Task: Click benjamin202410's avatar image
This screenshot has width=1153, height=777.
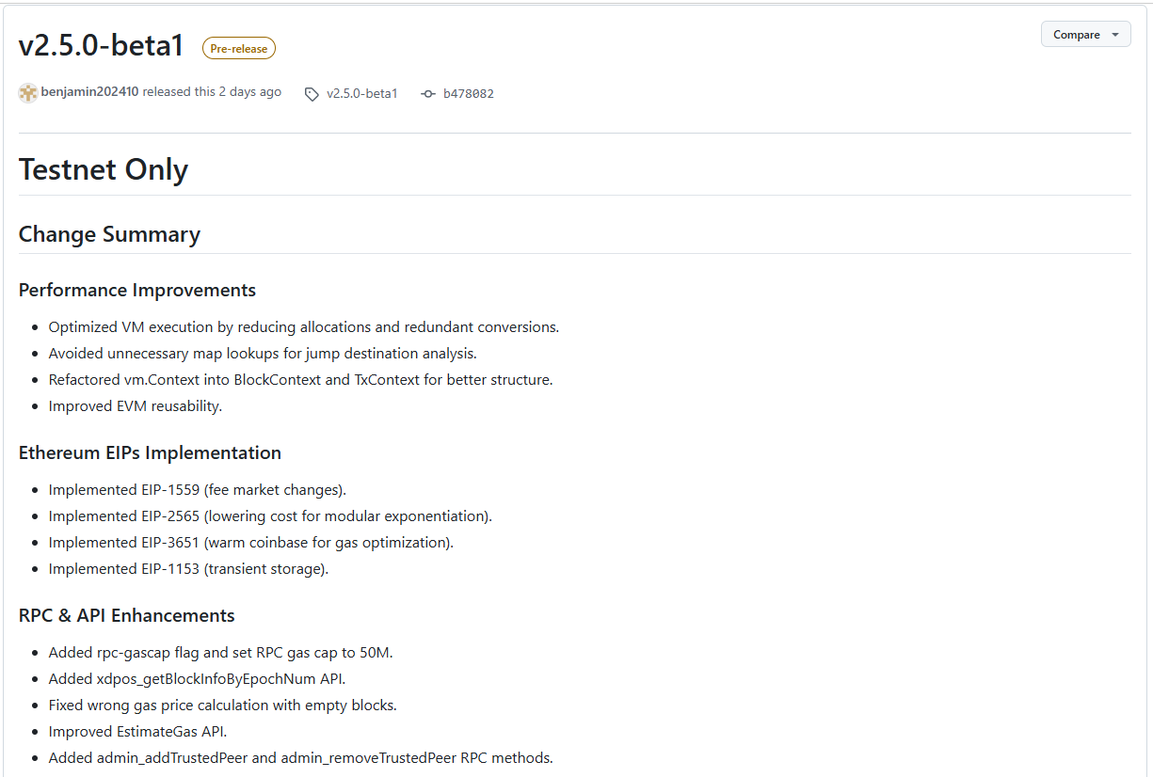Action: tap(27, 93)
